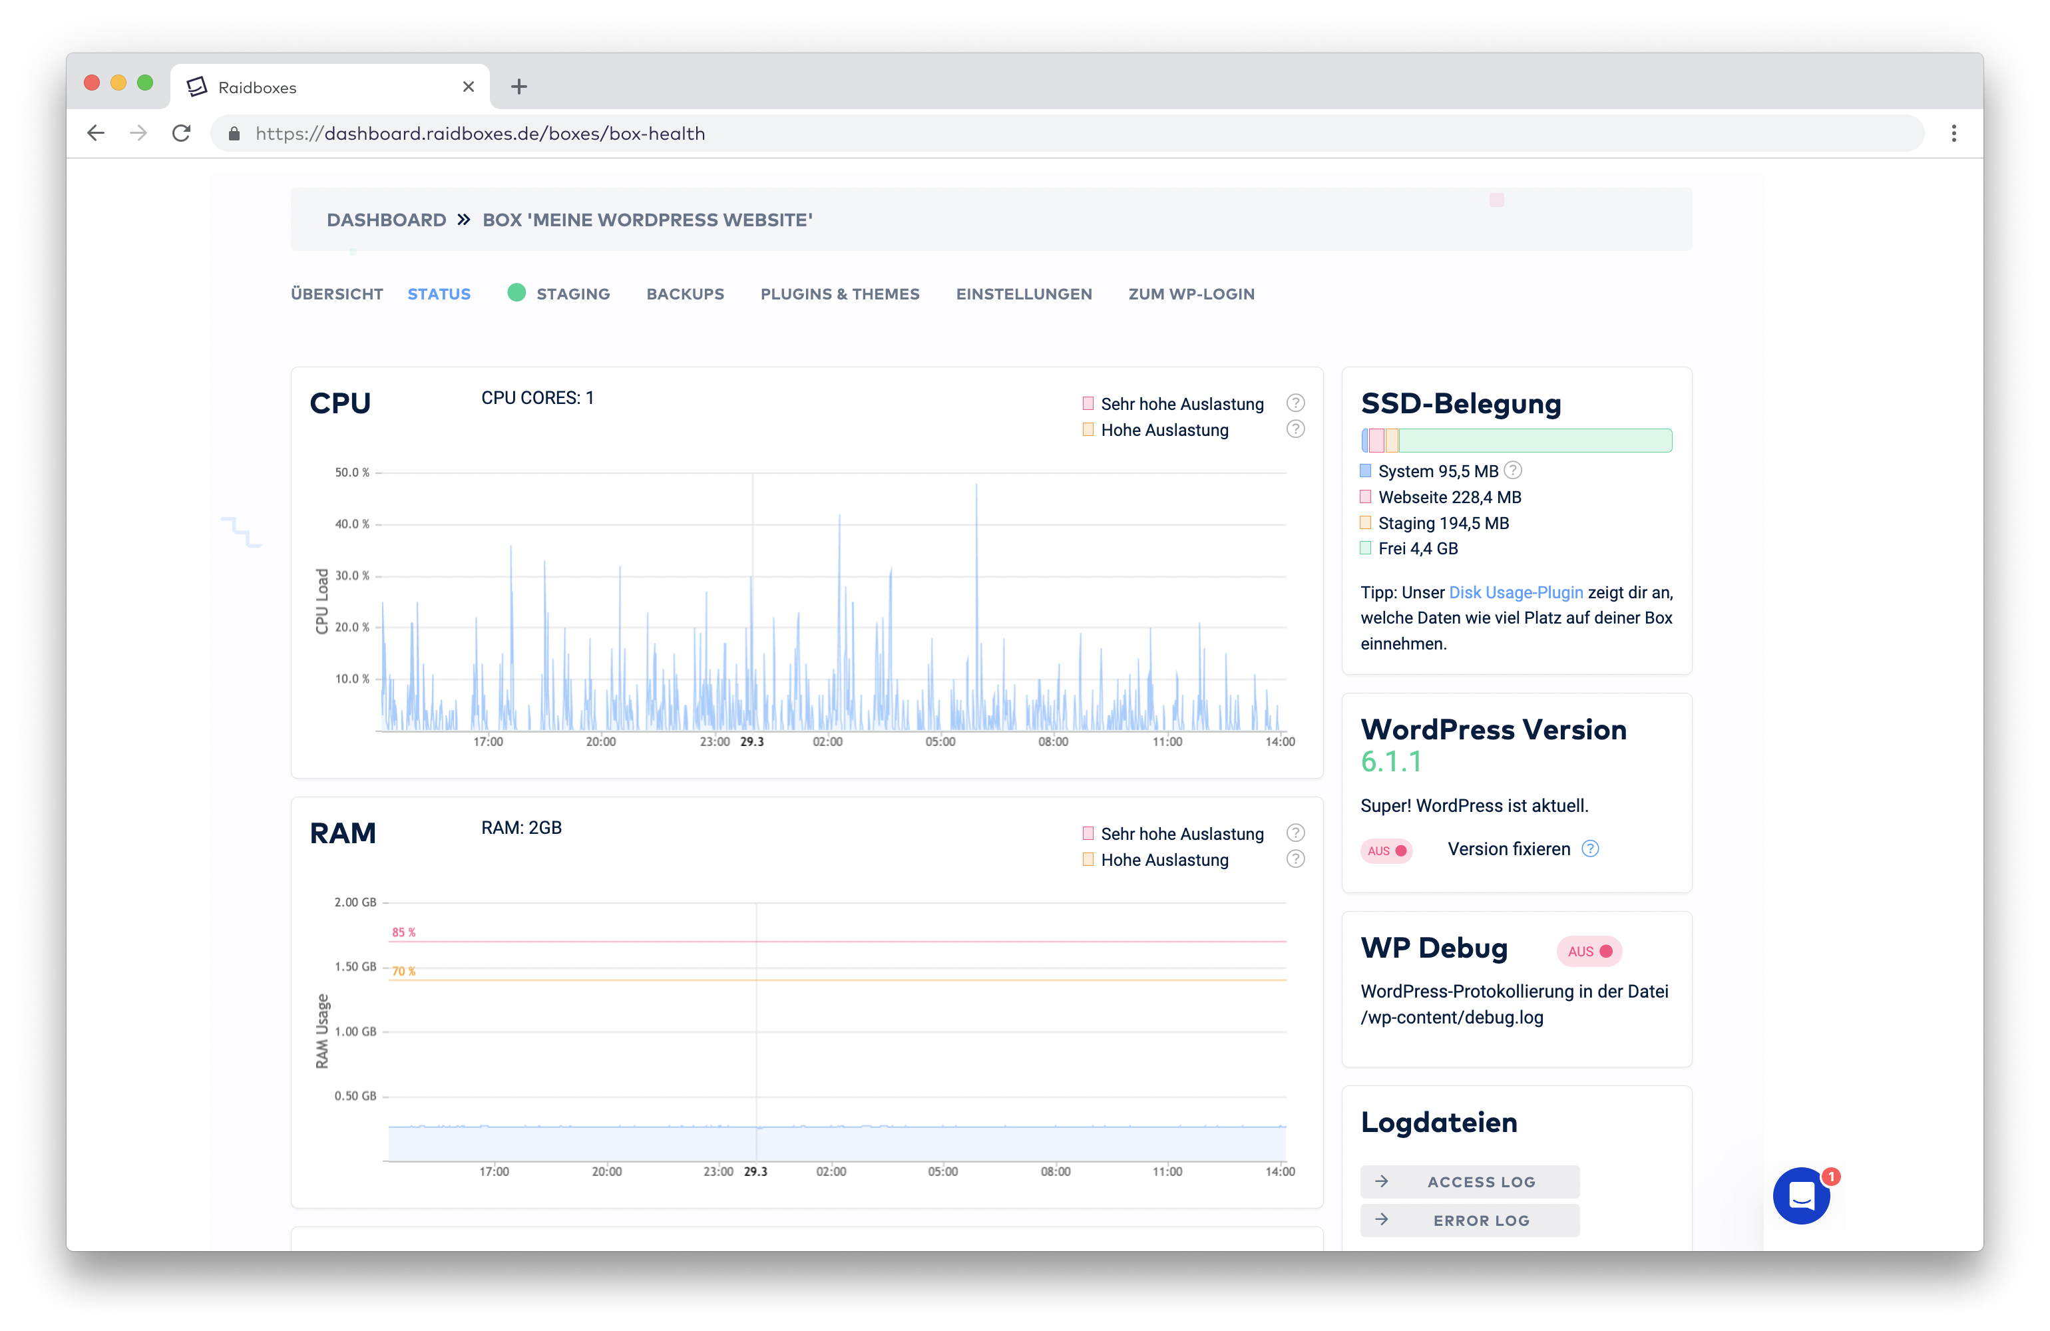Image resolution: width=2050 pixels, height=1331 pixels.
Task: Open the Access Log button
Action: click(1470, 1182)
